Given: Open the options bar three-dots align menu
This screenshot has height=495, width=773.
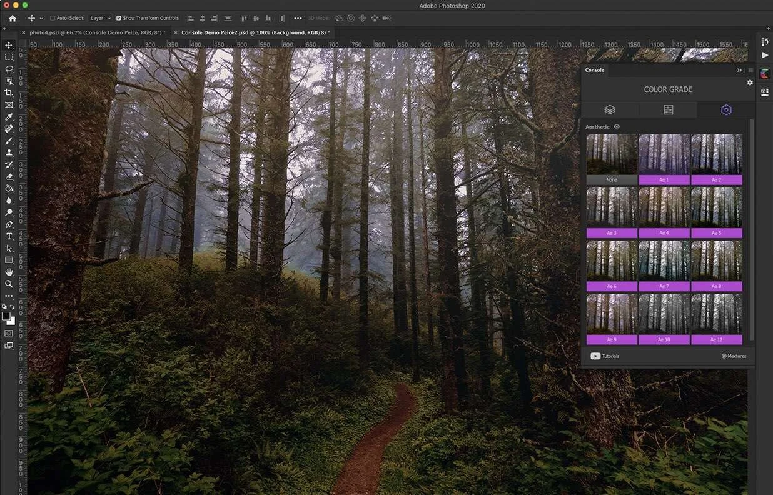Looking at the screenshot, I should (298, 18).
